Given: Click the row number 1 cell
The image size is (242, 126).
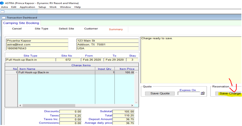Looking at the screenshot, I should [11, 72].
